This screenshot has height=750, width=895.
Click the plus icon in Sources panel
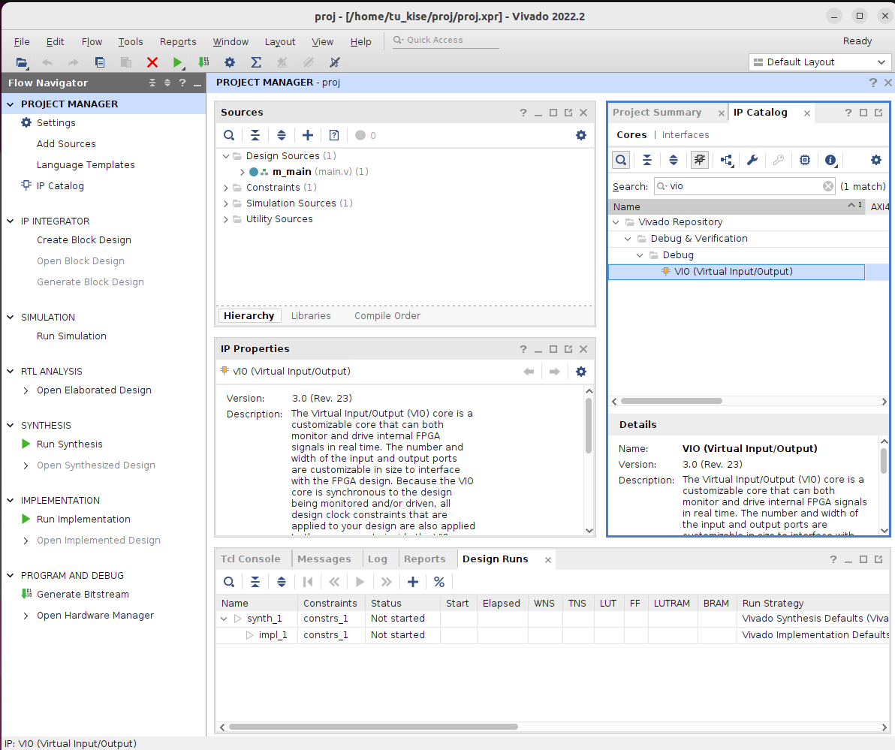(x=308, y=135)
